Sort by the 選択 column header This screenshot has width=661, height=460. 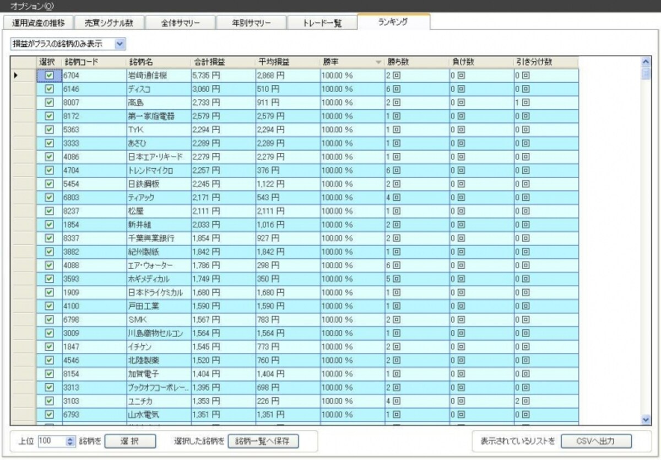click(x=49, y=62)
